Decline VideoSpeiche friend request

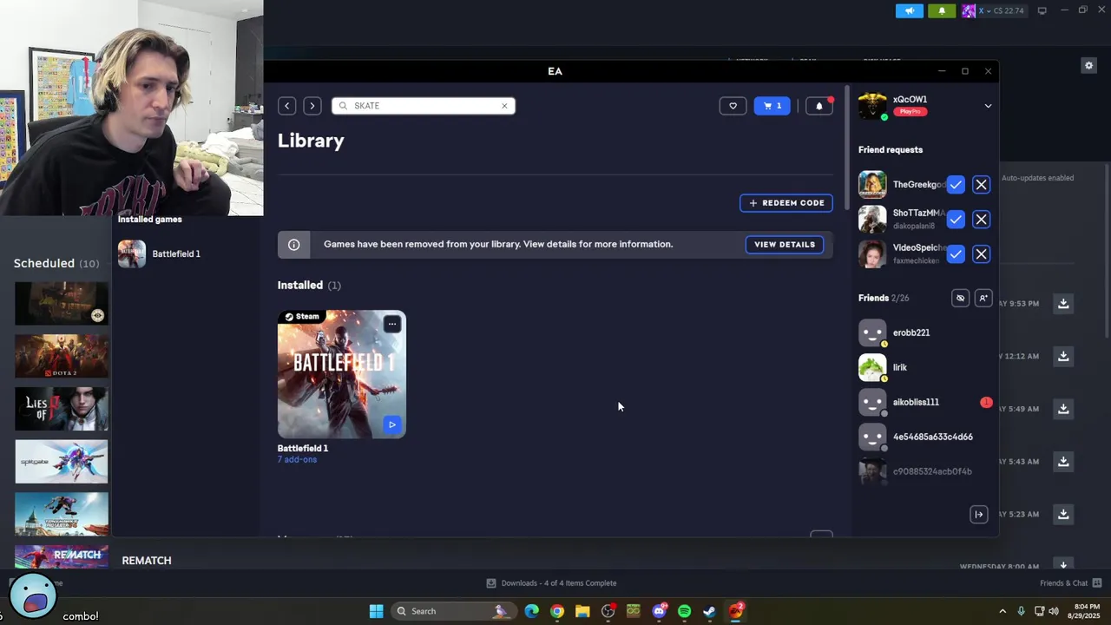tap(981, 254)
